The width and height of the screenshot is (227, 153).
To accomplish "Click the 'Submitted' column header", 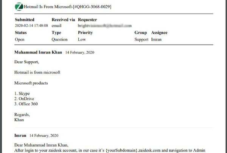I will (25, 20).
